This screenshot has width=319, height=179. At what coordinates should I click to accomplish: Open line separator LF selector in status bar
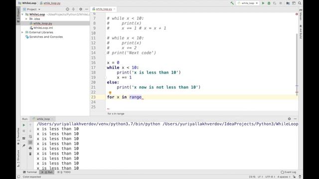[260, 177]
